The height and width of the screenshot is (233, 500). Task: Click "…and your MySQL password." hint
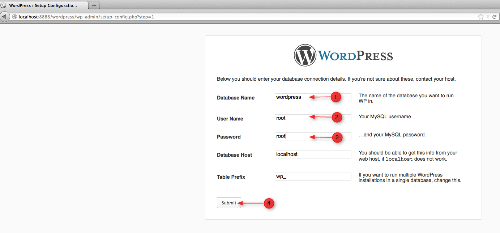point(392,135)
